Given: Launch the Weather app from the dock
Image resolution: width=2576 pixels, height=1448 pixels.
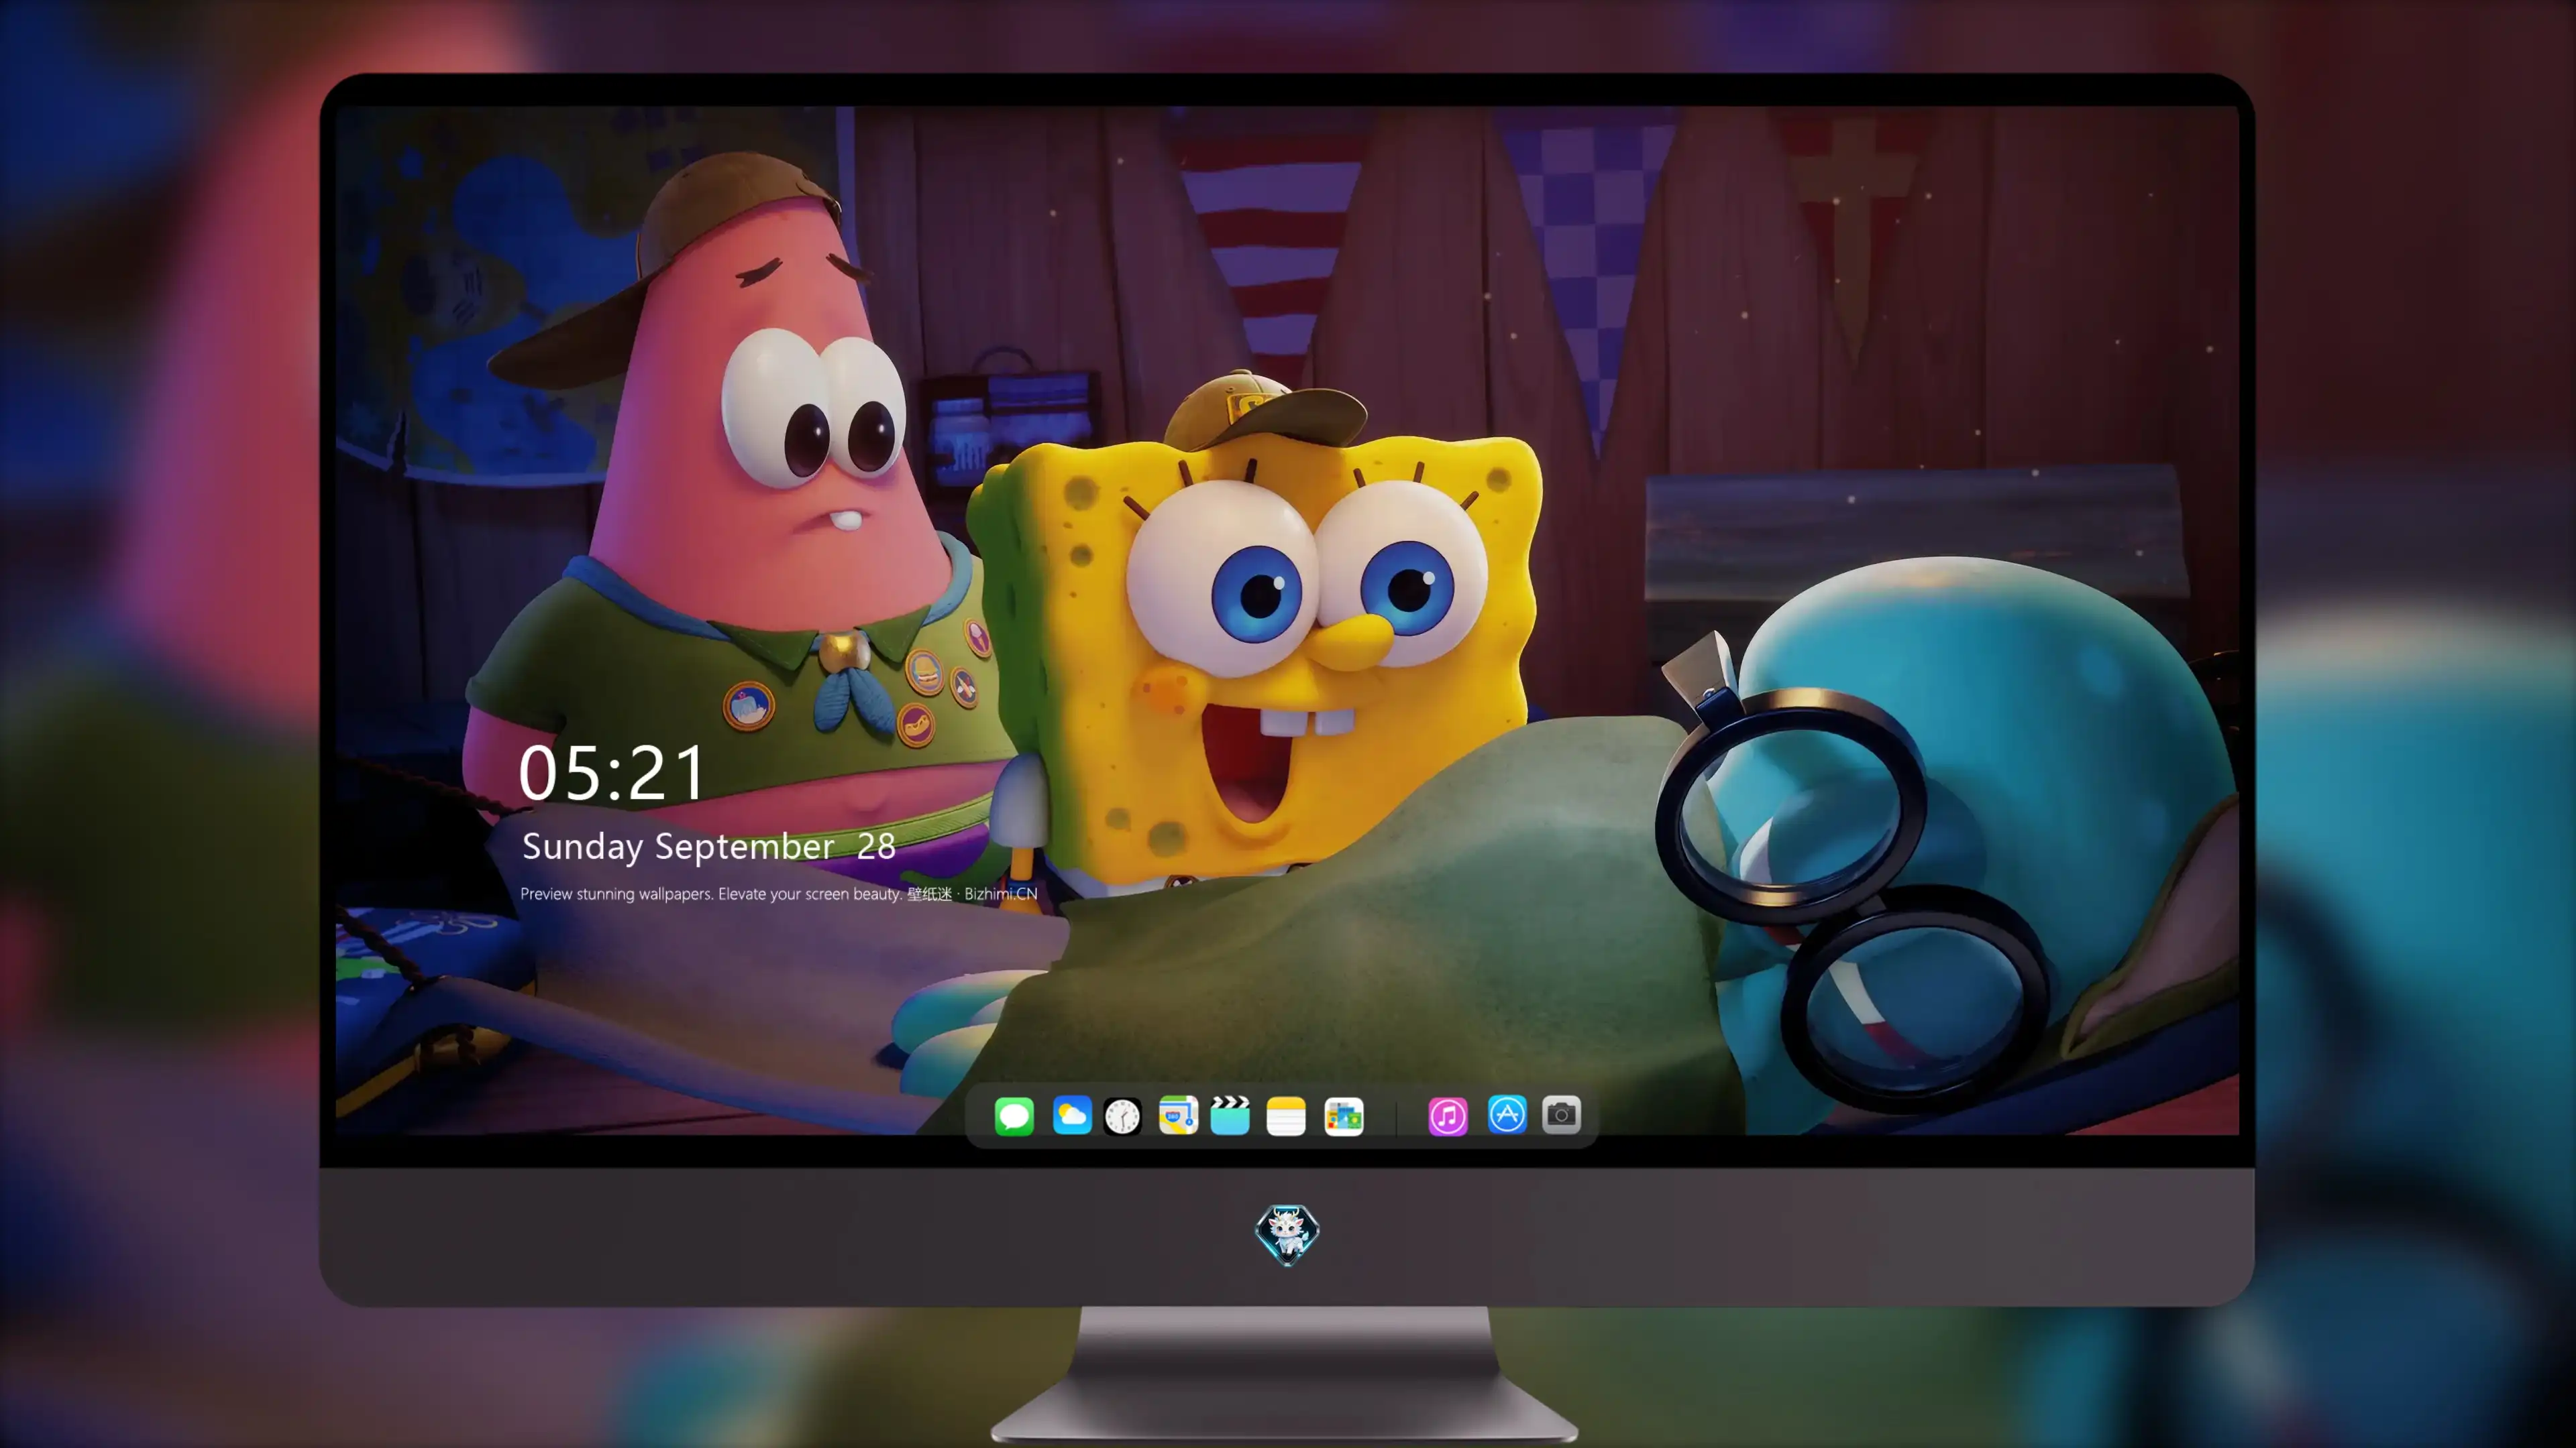Looking at the screenshot, I should (1071, 1115).
